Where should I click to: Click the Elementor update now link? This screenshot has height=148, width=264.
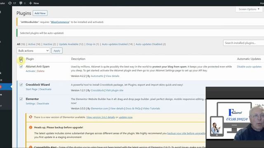pyautogui.click(x=125, y=117)
